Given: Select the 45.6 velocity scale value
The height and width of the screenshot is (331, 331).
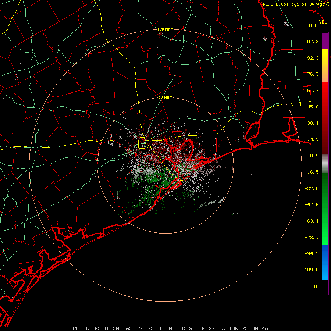Looking at the screenshot, I should pyautogui.click(x=313, y=107).
